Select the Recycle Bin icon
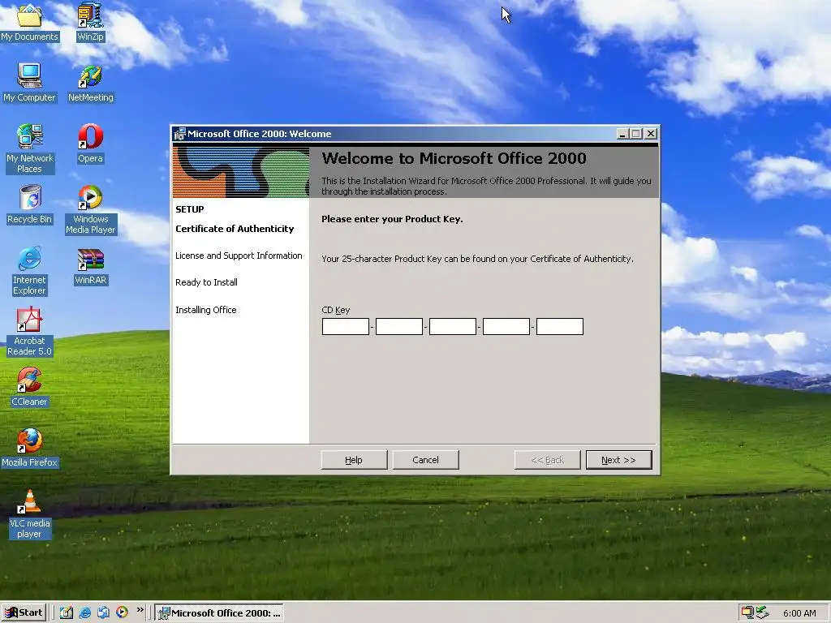The width and height of the screenshot is (831, 623). pyautogui.click(x=29, y=204)
